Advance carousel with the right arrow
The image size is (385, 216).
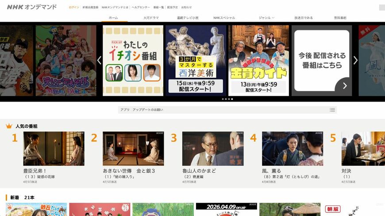(355, 61)
